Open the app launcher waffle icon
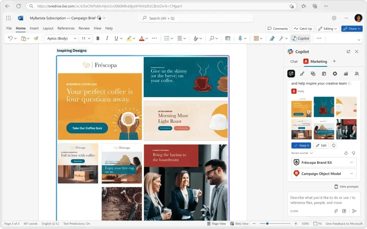Screen dimensions: 367x229 pyautogui.click(x=9, y=18)
